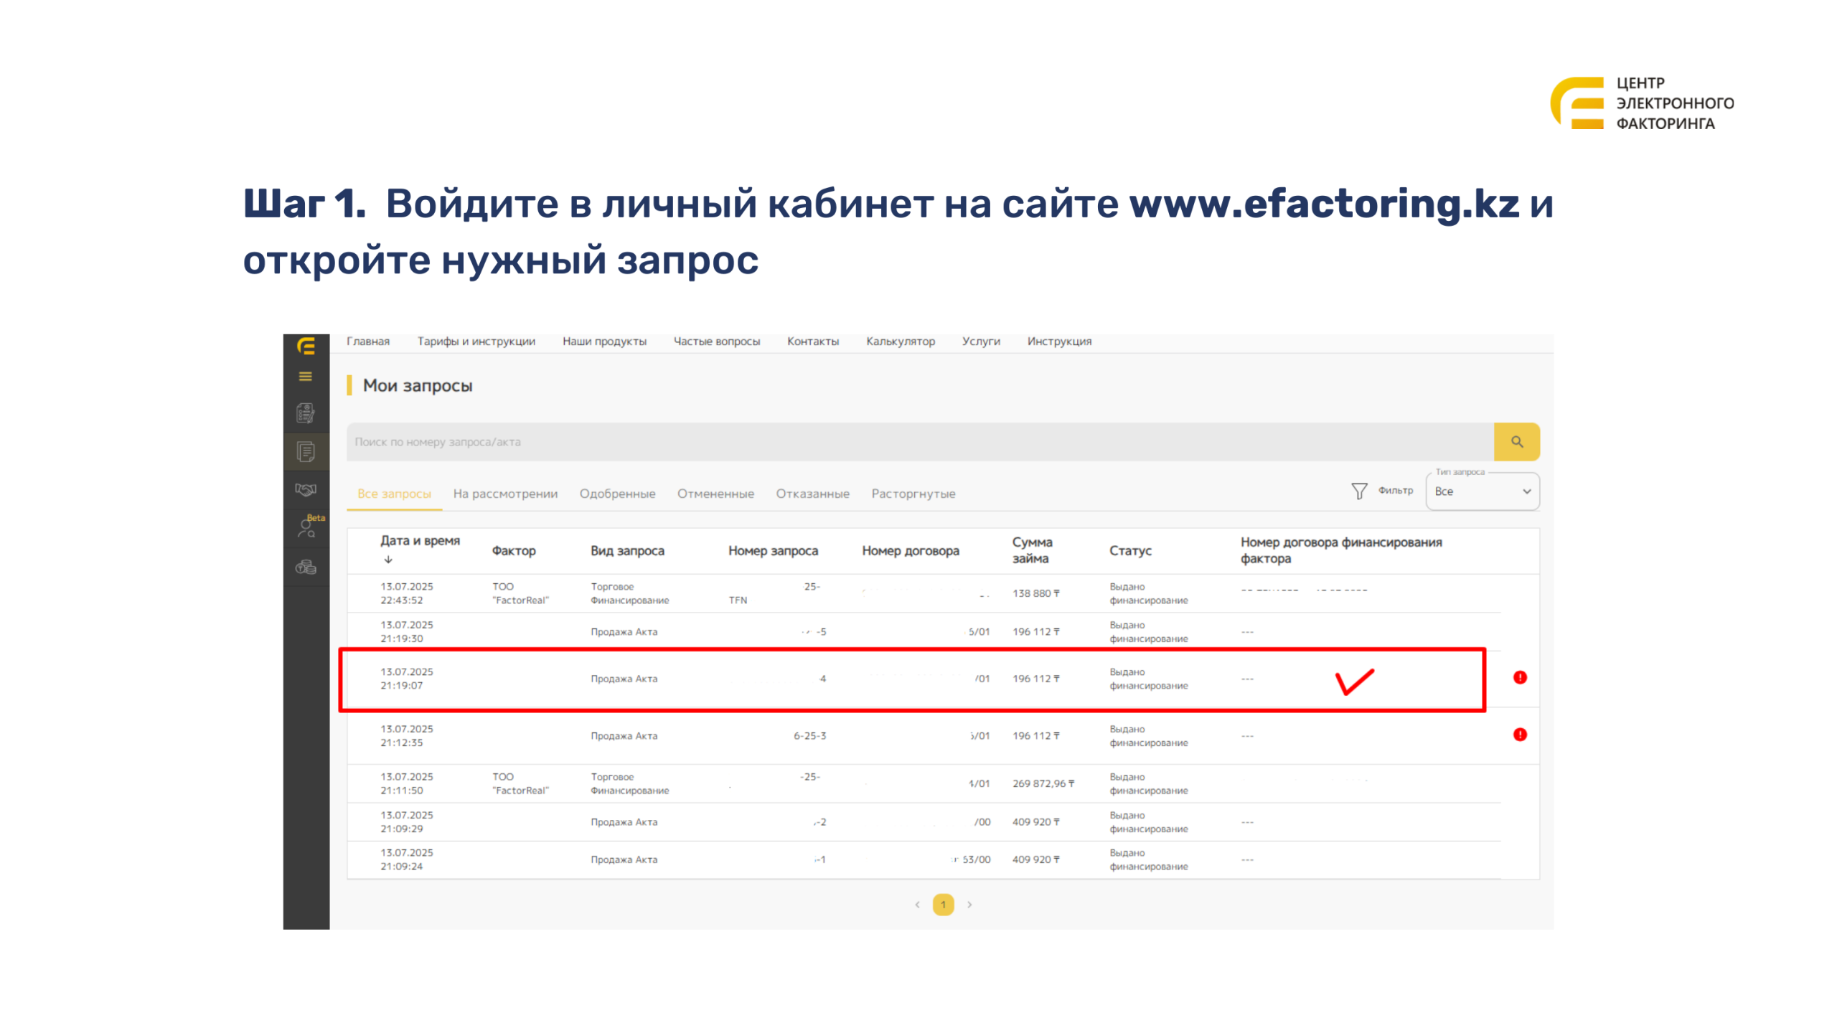Toggle the hamburger menu in the sidebar
Screen dimensions: 1837x1033
(306, 376)
